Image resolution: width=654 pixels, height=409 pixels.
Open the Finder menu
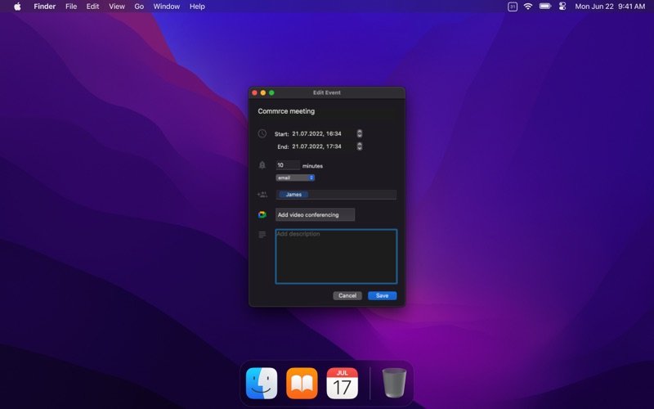45,7
